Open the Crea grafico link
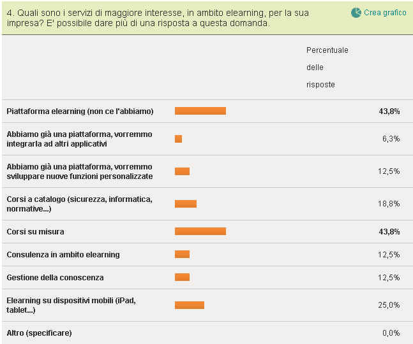The width and height of the screenshot is (413, 344). [385, 13]
